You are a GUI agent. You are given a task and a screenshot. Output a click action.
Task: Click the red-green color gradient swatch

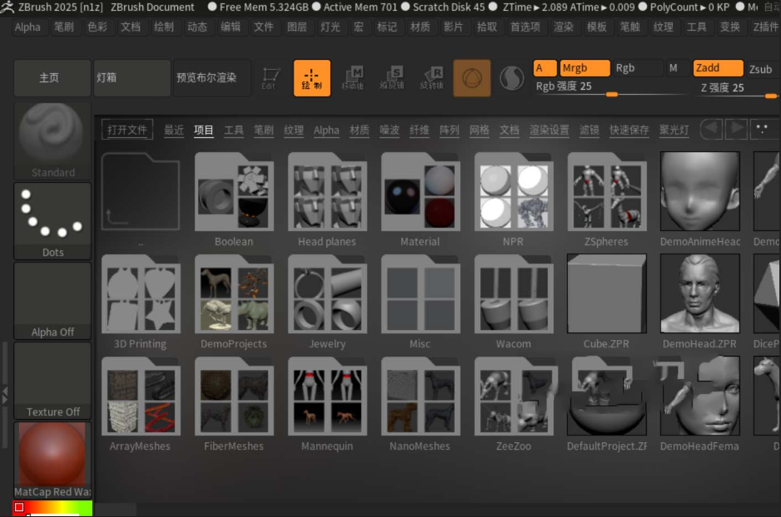coord(52,508)
